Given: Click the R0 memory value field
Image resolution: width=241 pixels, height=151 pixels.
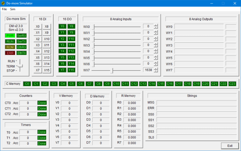Looking at the screenshot, I should [132, 103].
